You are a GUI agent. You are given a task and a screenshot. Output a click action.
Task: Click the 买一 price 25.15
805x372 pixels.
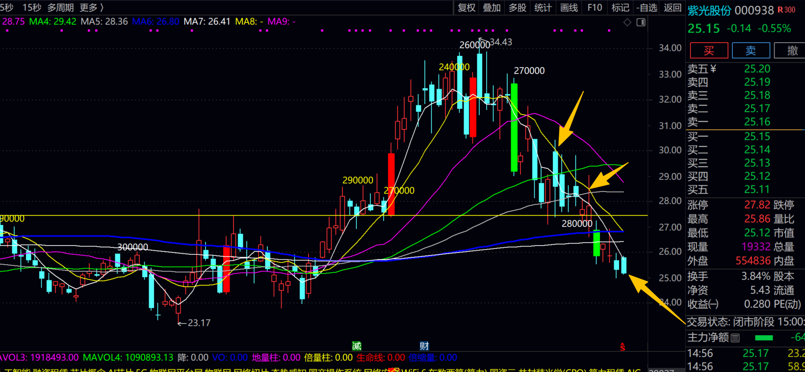click(757, 136)
